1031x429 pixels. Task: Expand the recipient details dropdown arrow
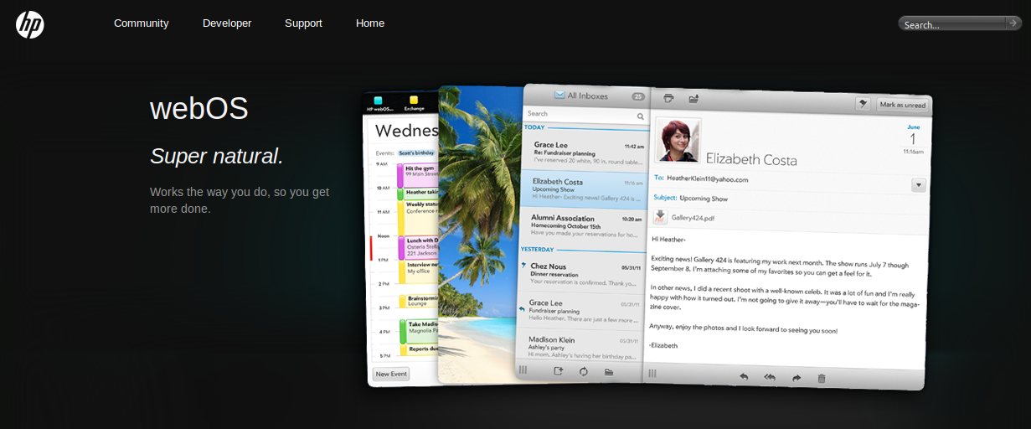click(918, 184)
